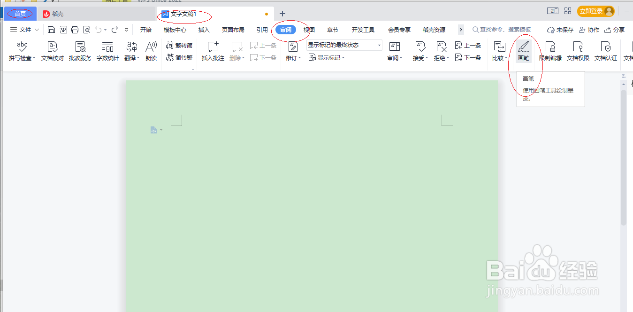Image resolution: width=633 pixels, height=312 pixels.
Task: Switch to the Page Layout (页面布局) tab
Action: [x=233, y=30]
